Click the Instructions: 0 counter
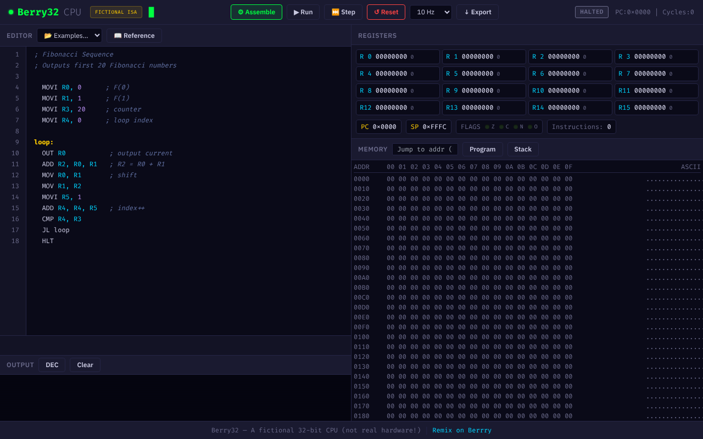The width and height of the screenshot is (703, 439). click(582, 127)
